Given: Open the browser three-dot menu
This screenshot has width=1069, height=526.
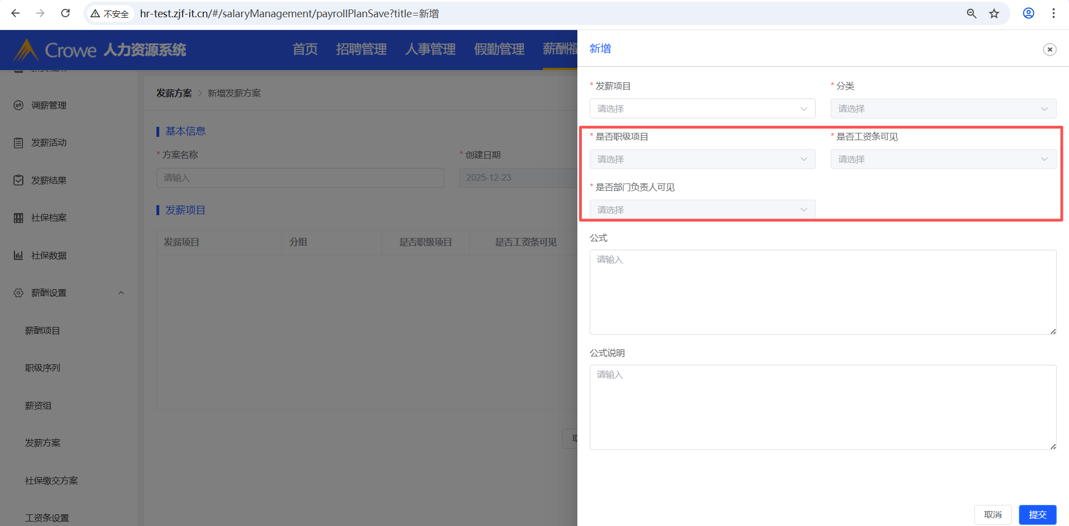Looking at the screenshot, I should tap(1053, 13).
